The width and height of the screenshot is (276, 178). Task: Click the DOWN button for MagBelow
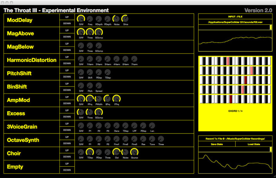(67, 50)
